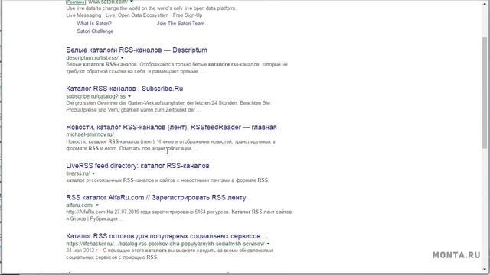Open 'LiveRSS feed directory: каталог RSS-каналов' result
The height and width of the screenshot is (275, 490).
[138, 166]
